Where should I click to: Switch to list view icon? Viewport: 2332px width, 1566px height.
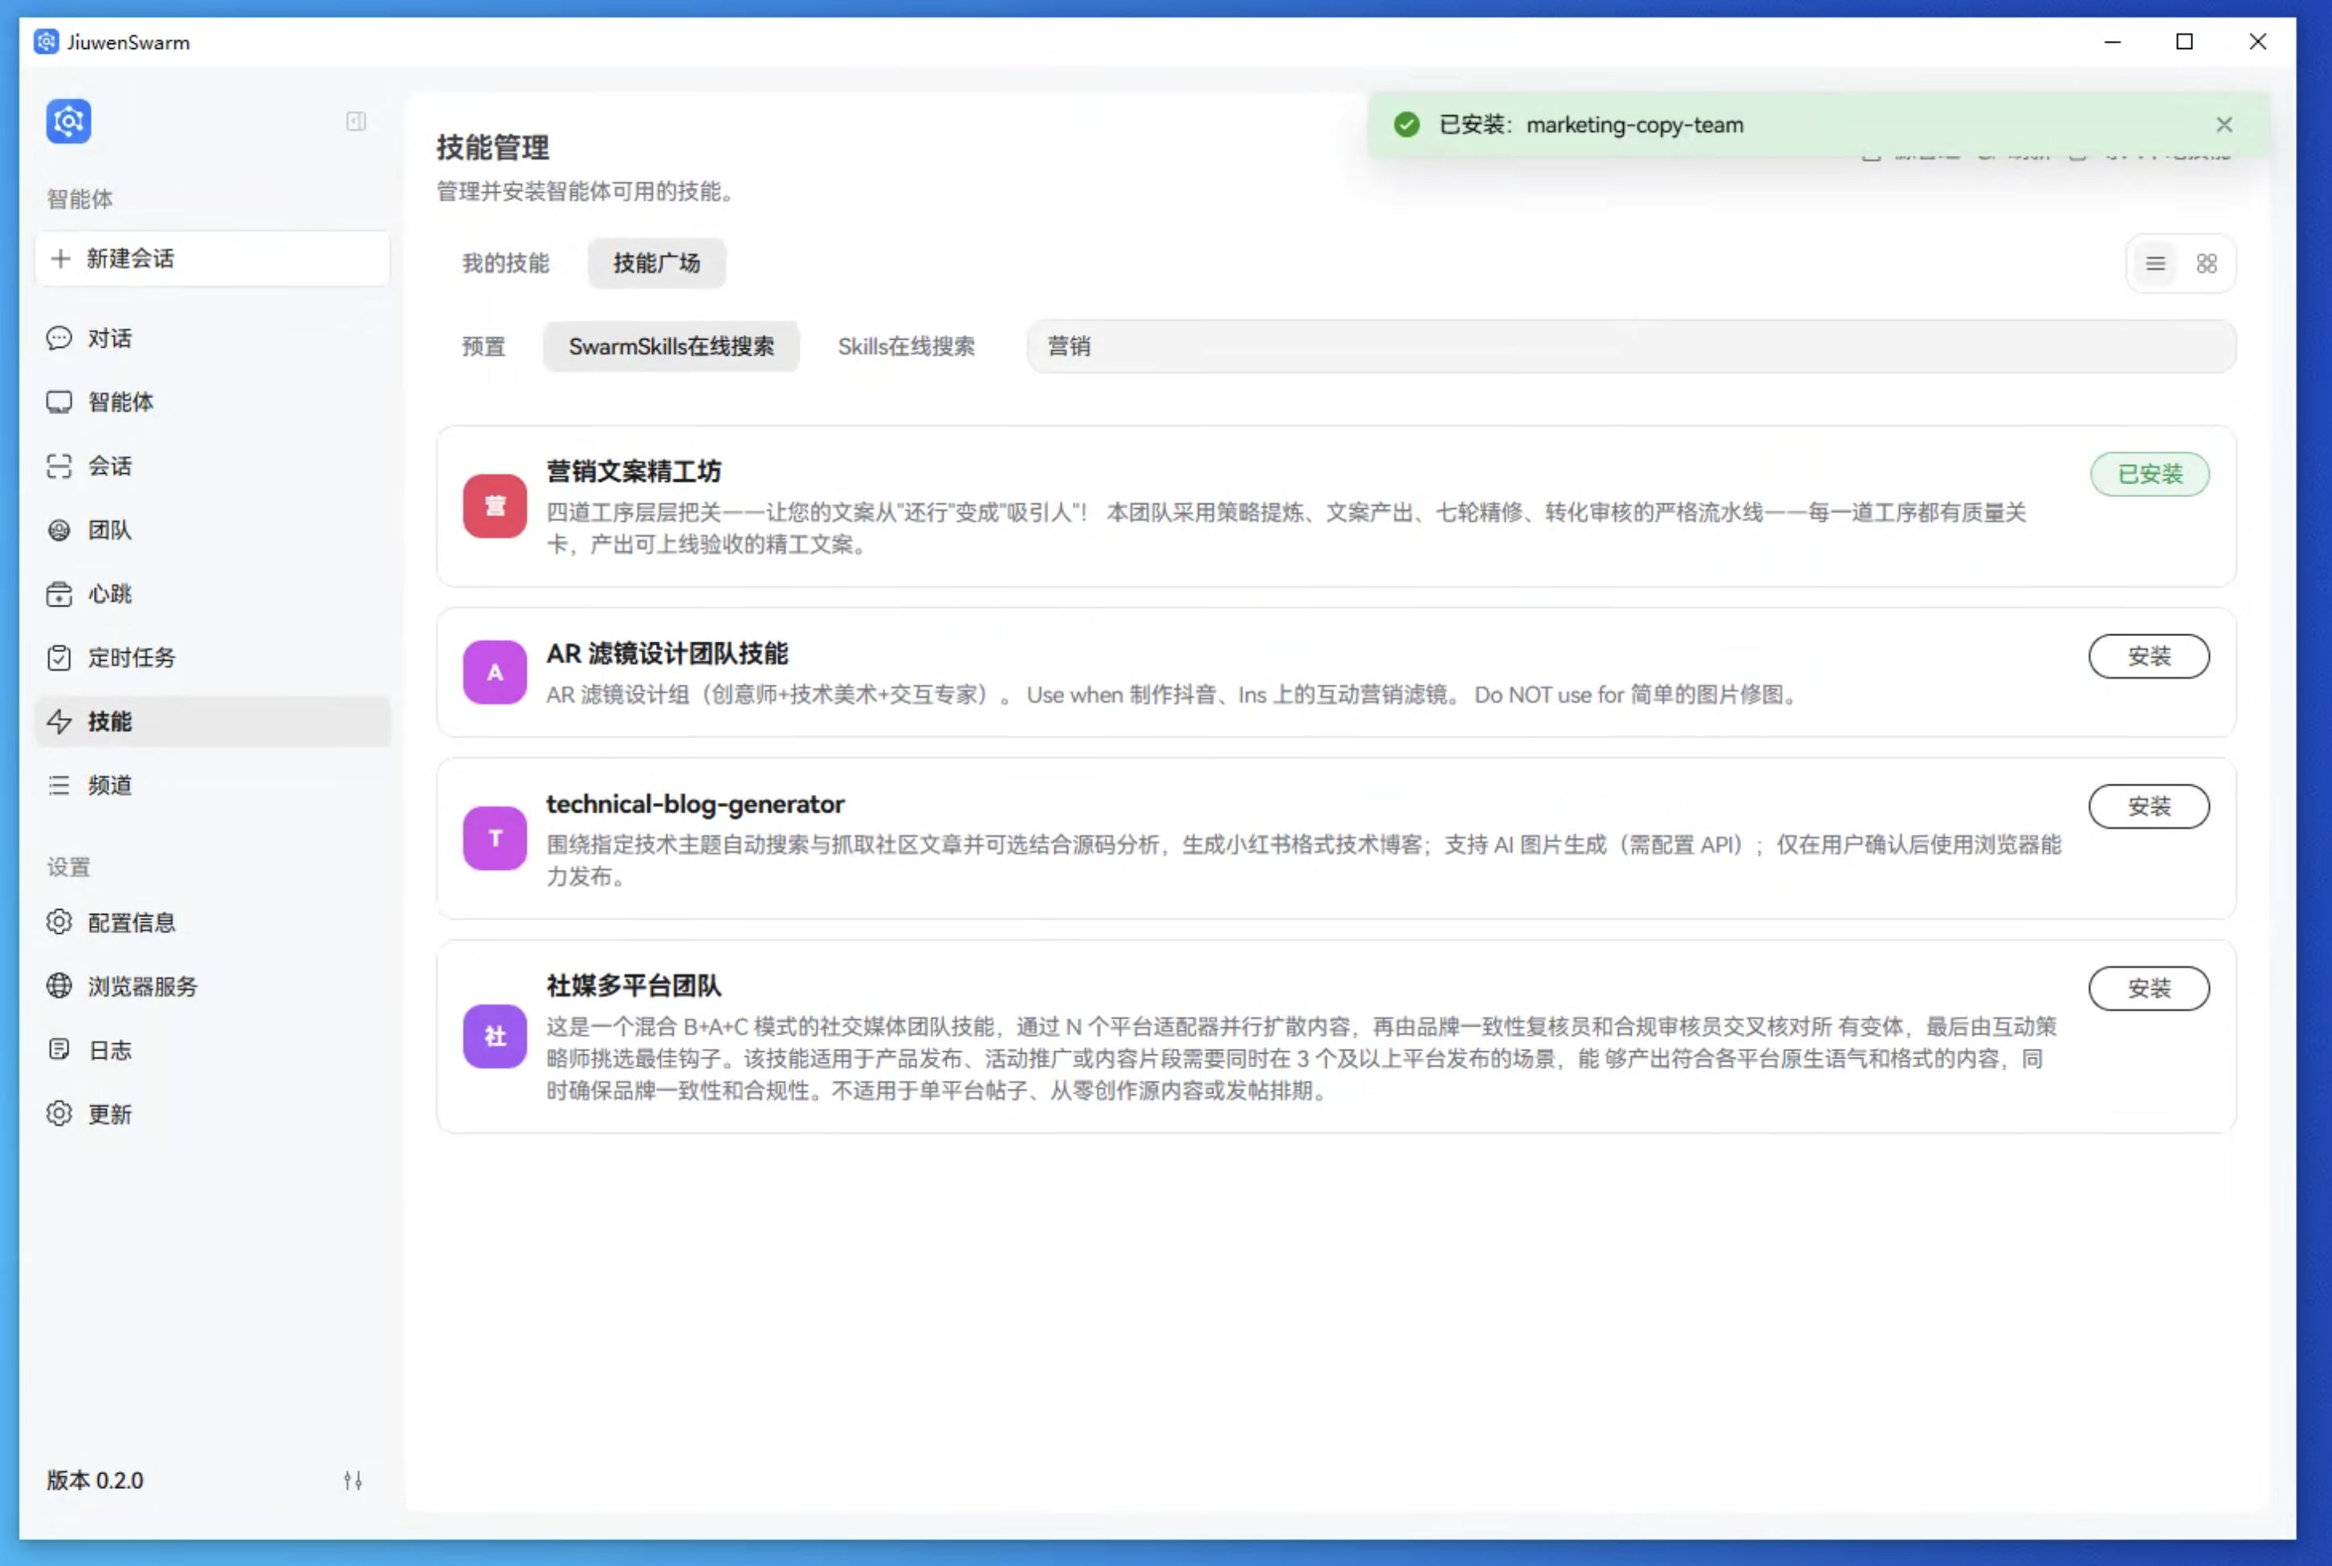tap(2155, 263)
